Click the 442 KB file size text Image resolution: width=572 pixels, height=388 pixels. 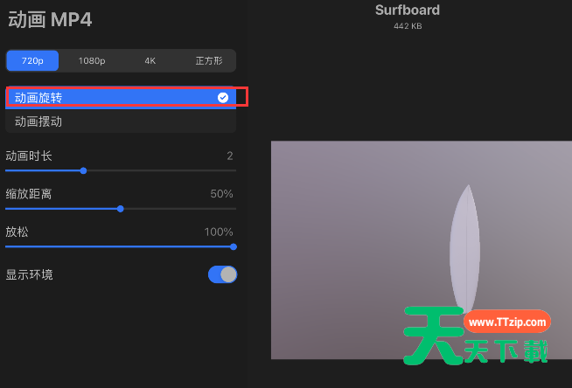[408, 26]
